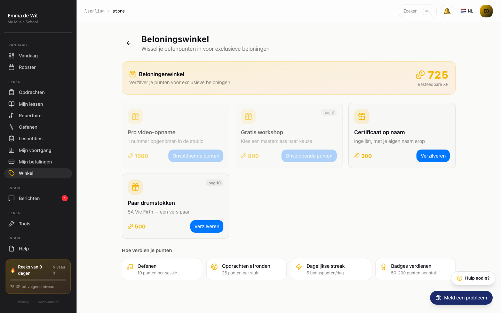
Task: Click the store breadcrumb
Action: pyautogui.click(x=119, y=11)
